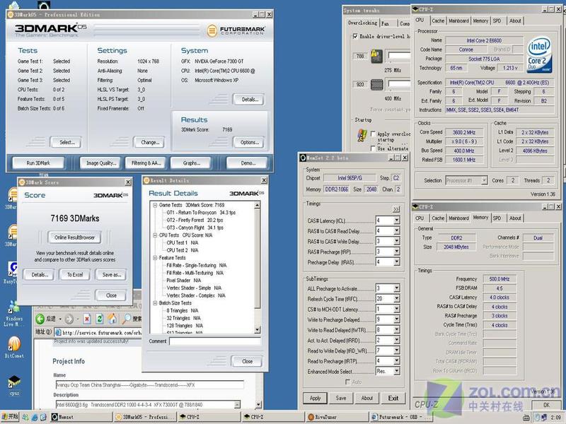Collapse the Game Tests tree node
Viewport: 566px width, 424px height.
155,205
